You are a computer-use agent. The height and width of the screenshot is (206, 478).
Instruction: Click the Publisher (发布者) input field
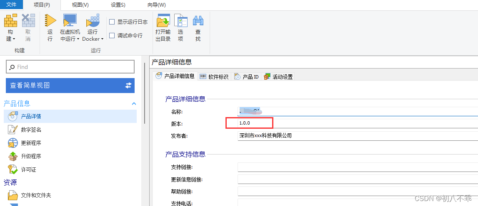(358, 135)
